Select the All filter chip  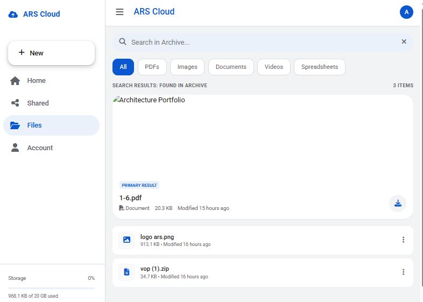tap(123, 67)
